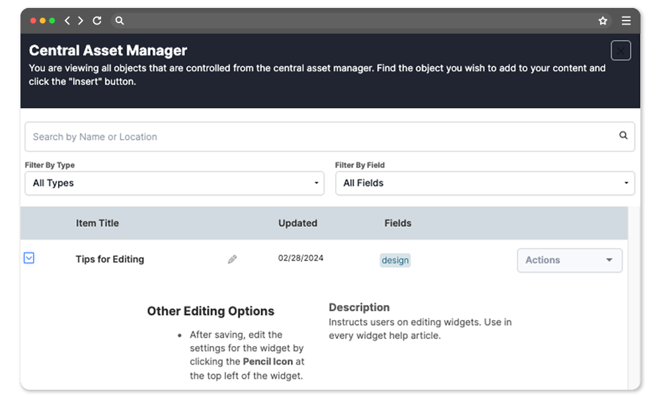Click the Description heading
Viewport: 661px width, 397px height.
pyautogui.click(x=359, y=308)
